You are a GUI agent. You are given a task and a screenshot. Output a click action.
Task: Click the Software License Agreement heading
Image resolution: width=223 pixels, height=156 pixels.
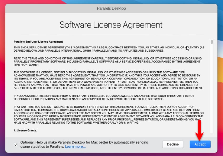coord(111,25)
